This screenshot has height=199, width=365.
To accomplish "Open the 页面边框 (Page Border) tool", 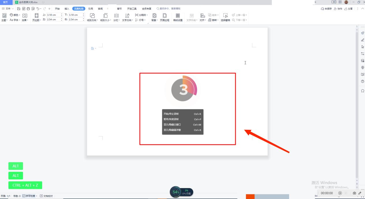I will tap(164, 17).
